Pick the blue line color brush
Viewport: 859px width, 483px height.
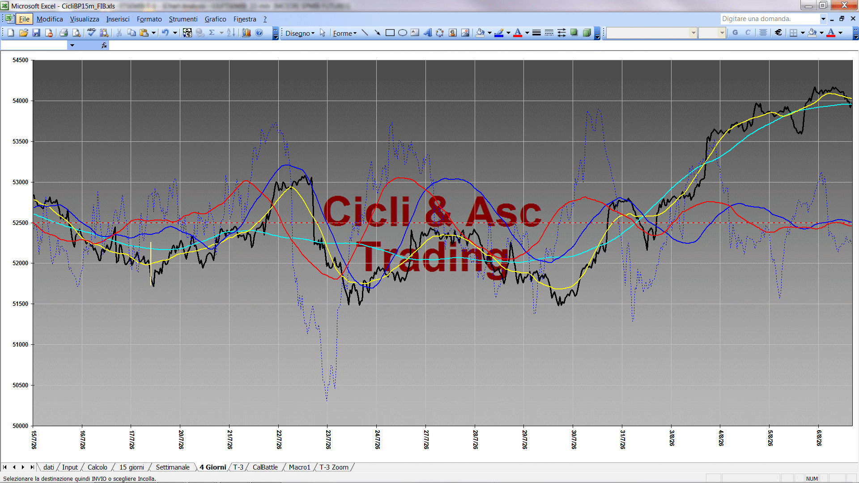point(499,33)
